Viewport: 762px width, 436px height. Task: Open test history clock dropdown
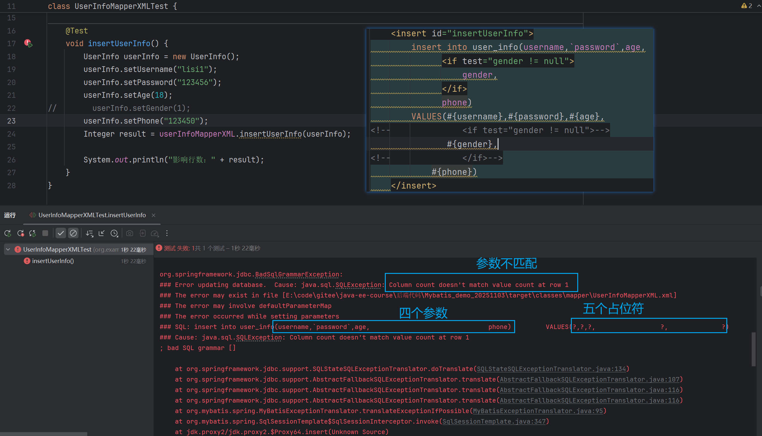tap(114, 233)
